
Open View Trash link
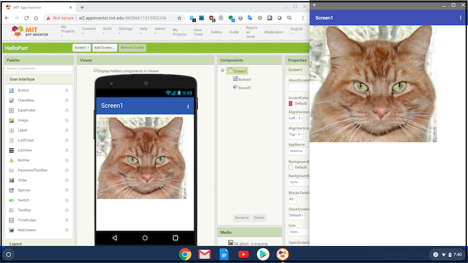pyautogui.click(x=198, y=32)
